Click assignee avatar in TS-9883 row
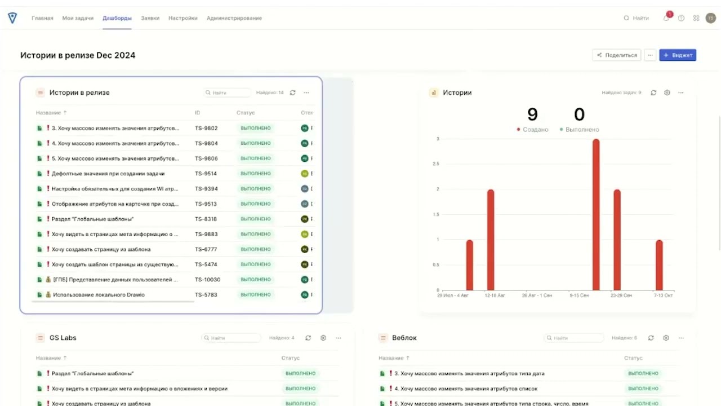The width and height of the screenshot is (721, 406). click(x=305, y=234)
